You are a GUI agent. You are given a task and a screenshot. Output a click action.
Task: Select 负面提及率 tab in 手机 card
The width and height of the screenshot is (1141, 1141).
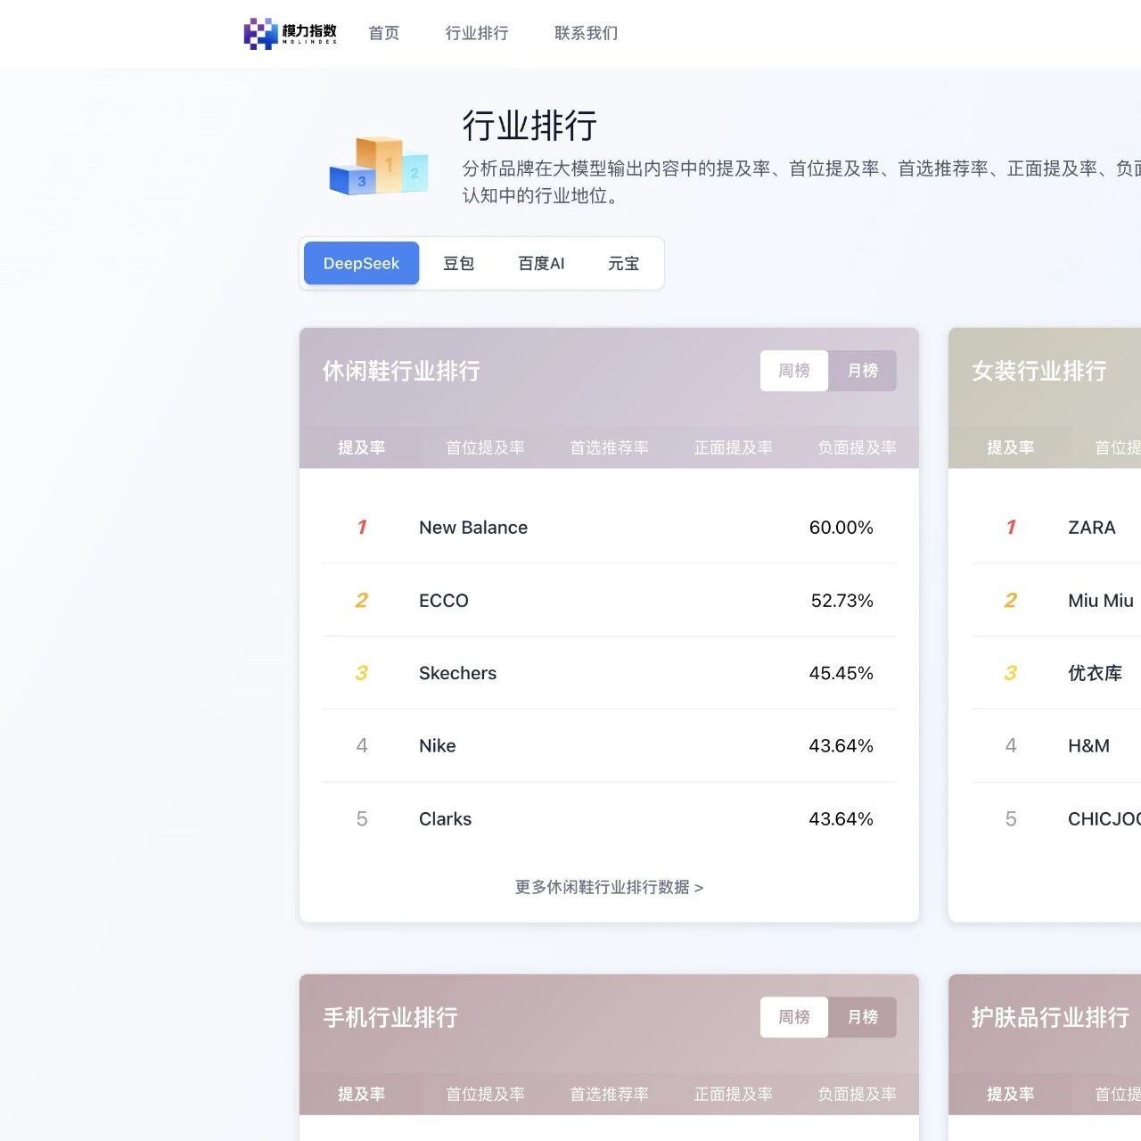tap(857, 1094)
